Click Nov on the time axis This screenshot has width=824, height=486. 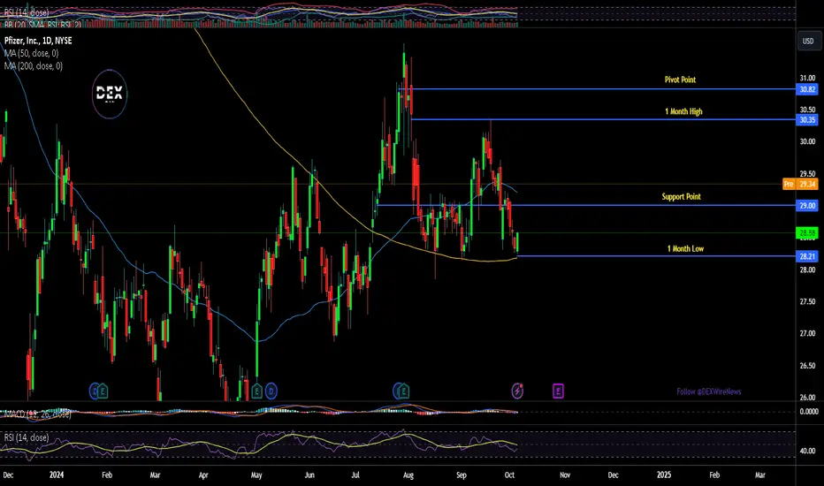564,475
